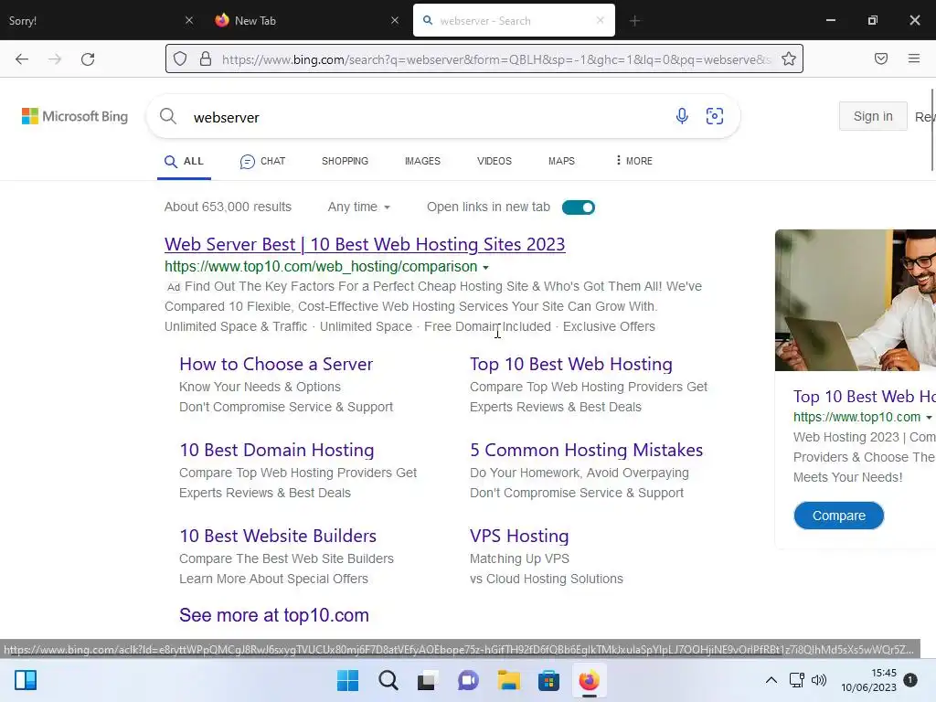This screenshot has width=936, height=702.
Task: Switch to the 'New Tab' browser tab
Action: [x=307, y=20]
